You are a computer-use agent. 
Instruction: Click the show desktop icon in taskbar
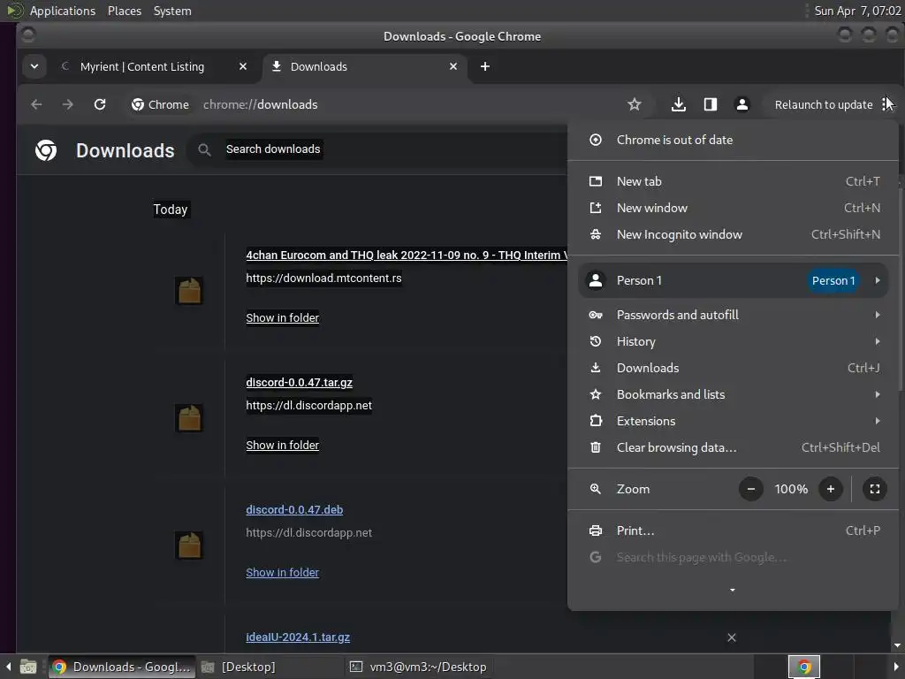(28, 667)
